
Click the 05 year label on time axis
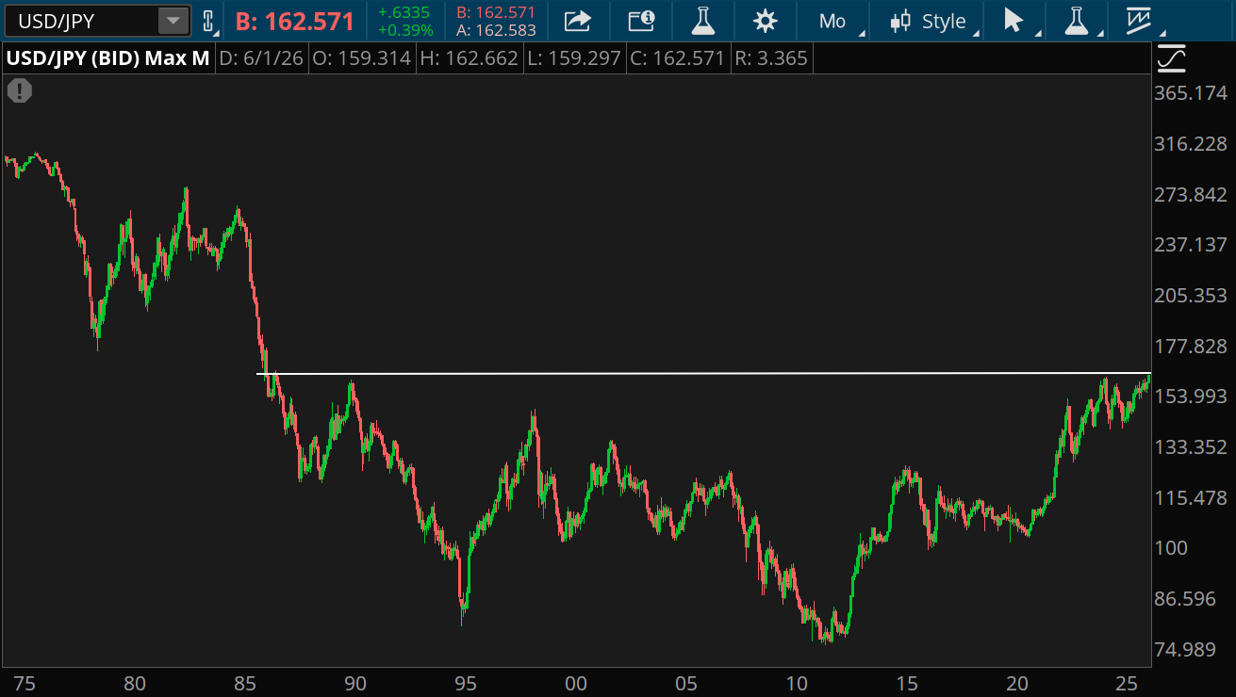pyautogui.click(x=686, y=684)
